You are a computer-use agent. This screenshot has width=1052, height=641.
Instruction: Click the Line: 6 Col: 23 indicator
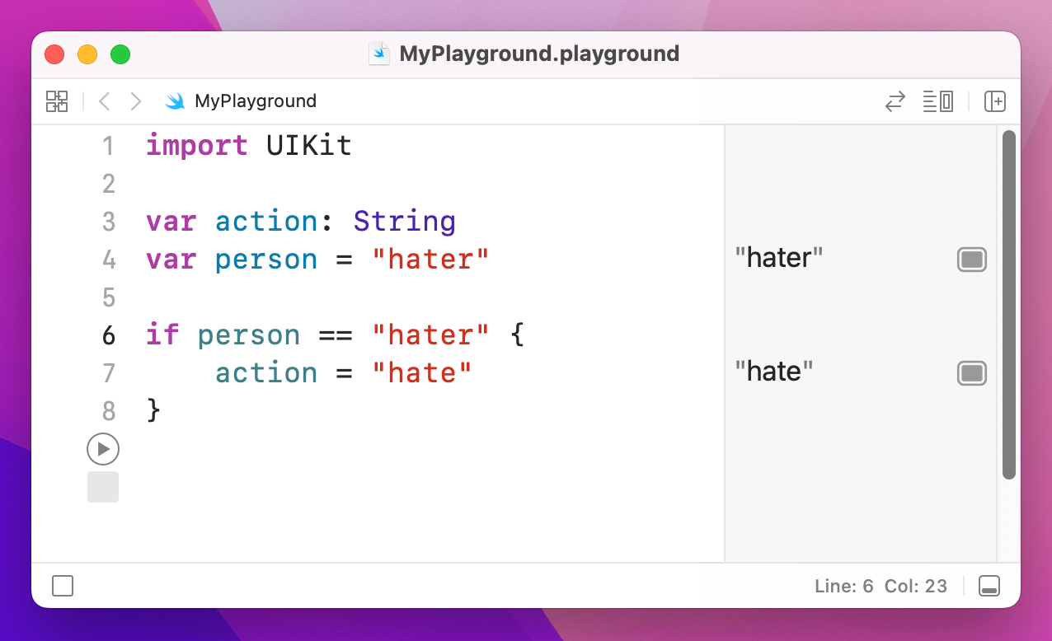(x=881, y=586)
